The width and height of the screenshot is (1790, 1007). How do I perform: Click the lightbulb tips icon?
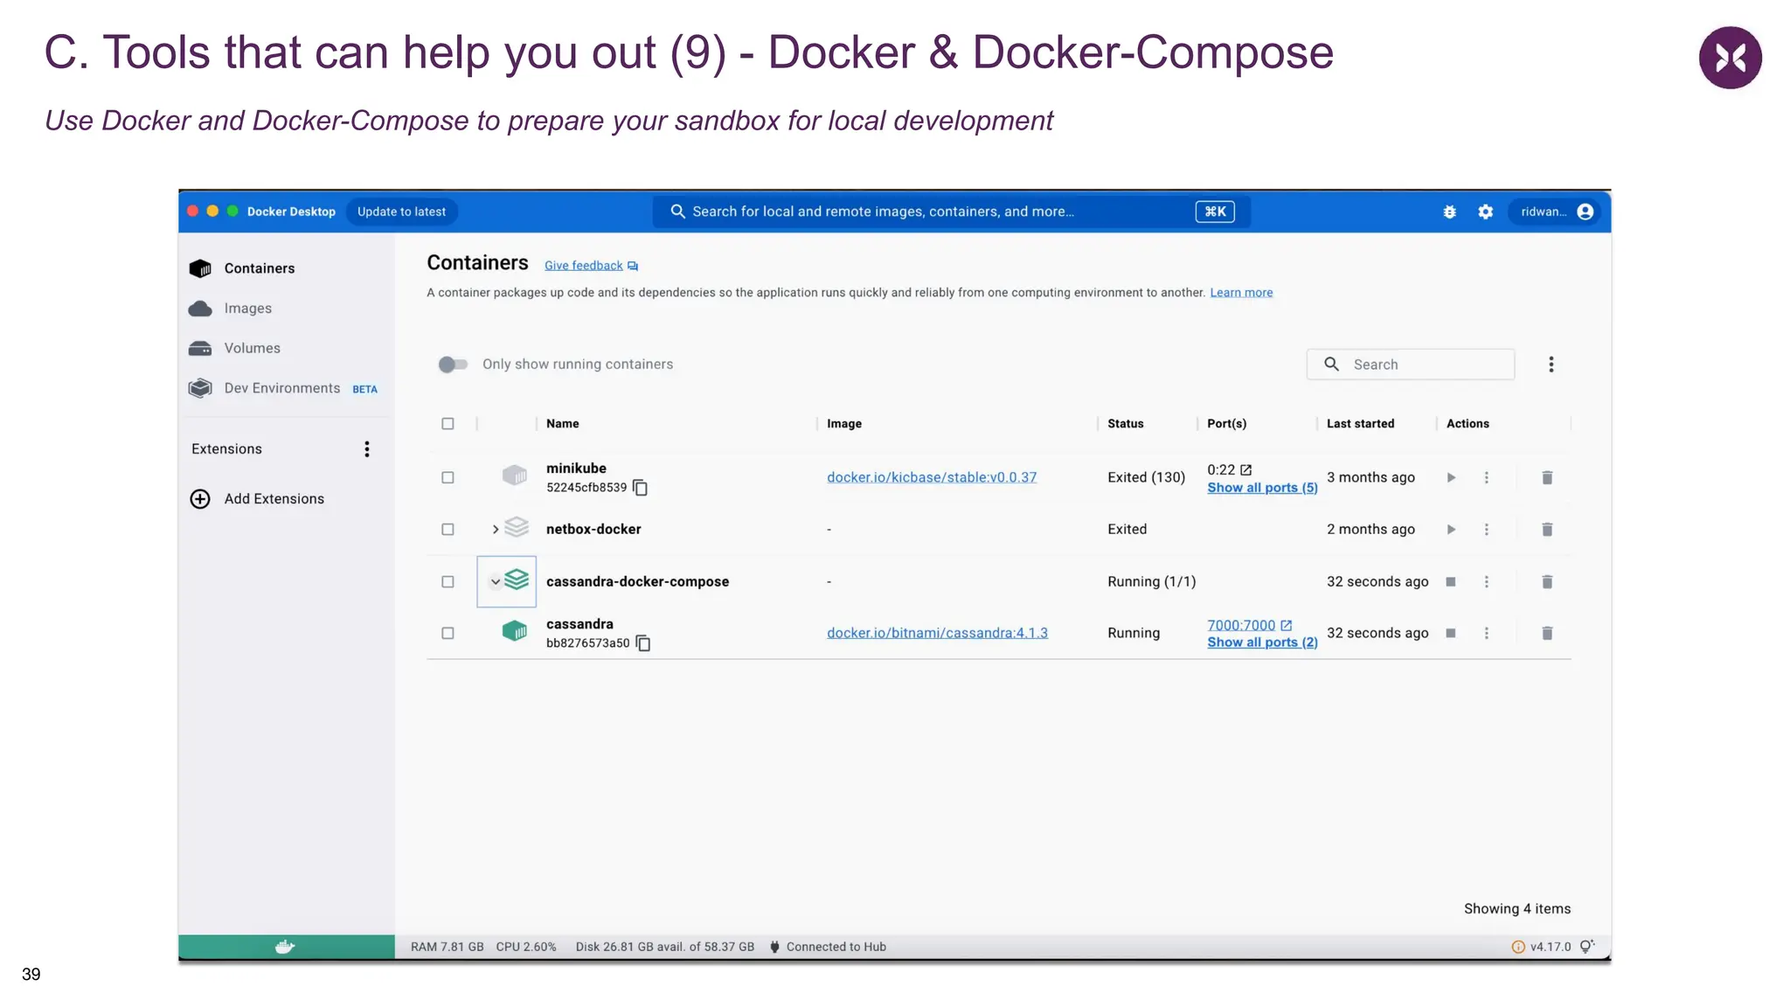(x=1587, y=946)
